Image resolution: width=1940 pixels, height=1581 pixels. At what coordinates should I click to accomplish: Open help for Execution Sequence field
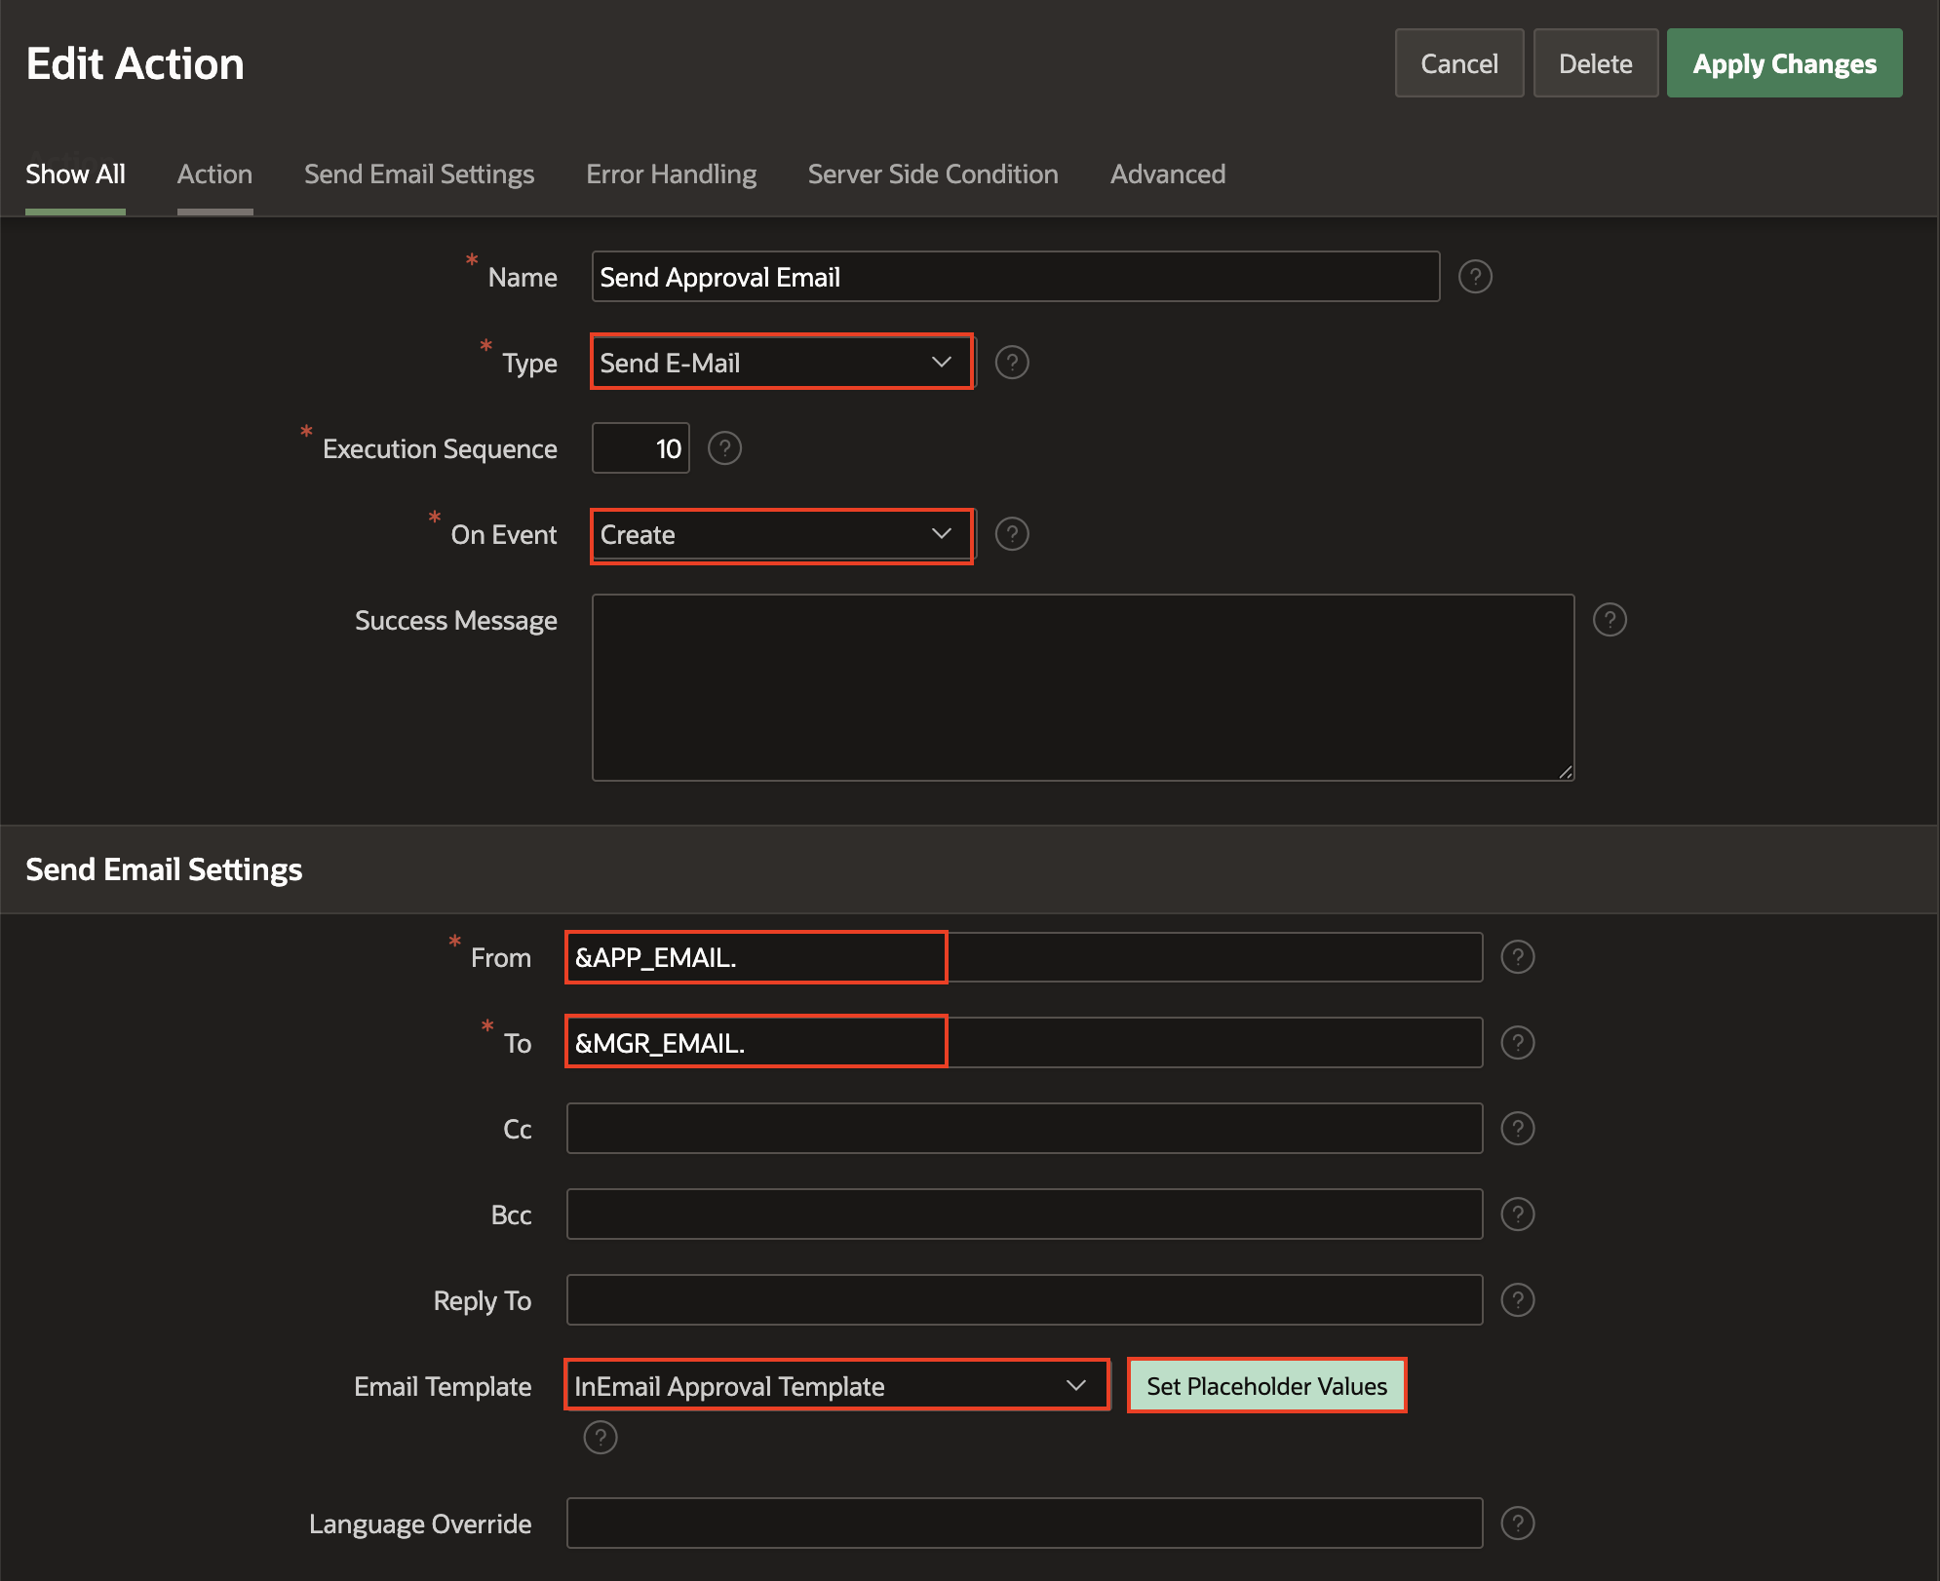(724, 448)
